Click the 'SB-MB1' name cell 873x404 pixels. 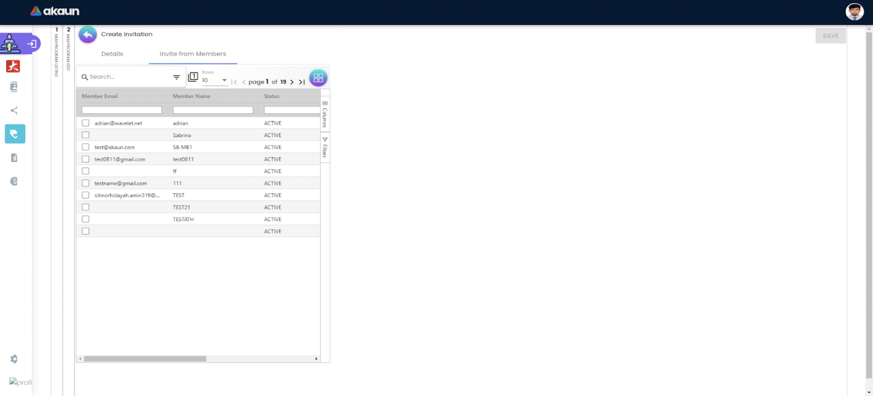click(x=182, y=147)
